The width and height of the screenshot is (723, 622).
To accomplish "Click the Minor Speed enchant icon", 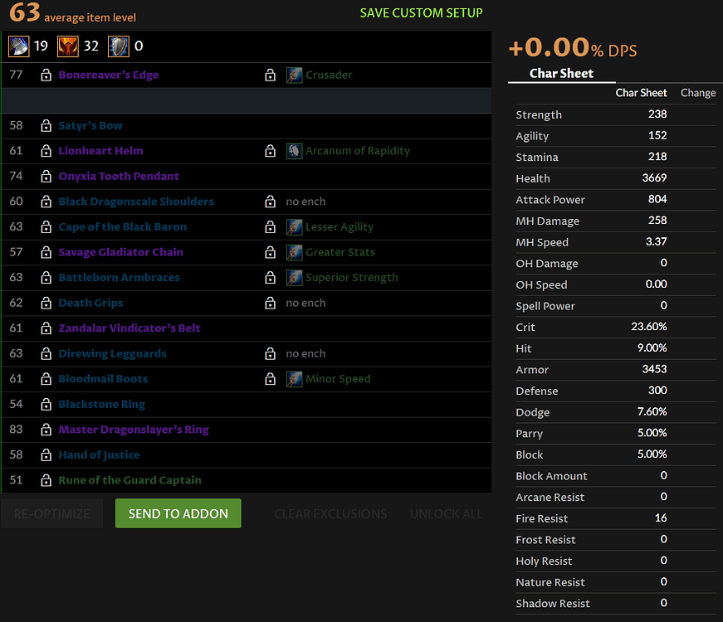I will coord(295,378).
